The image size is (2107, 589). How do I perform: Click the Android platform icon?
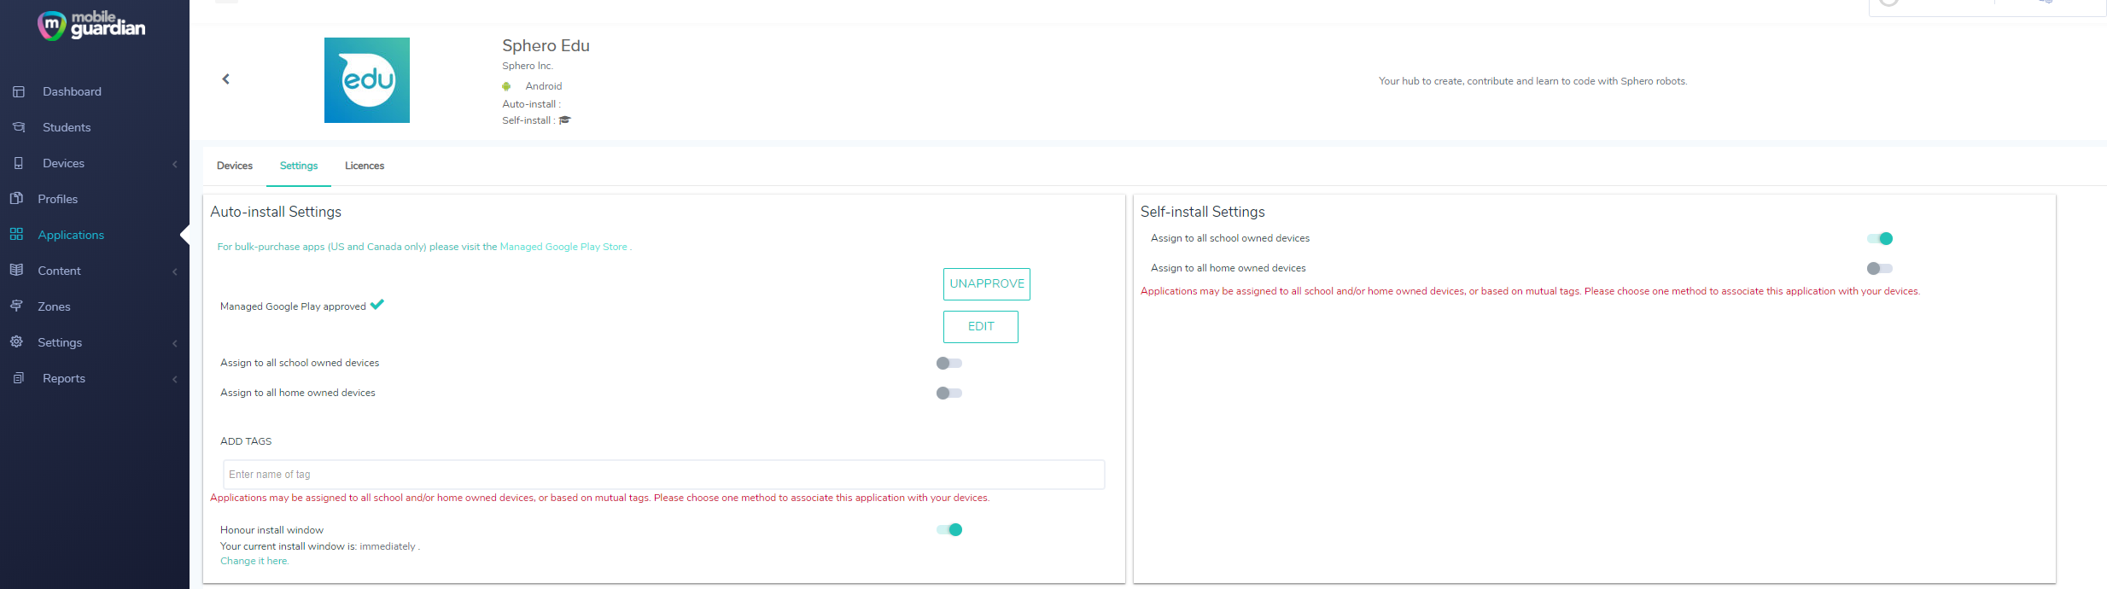[x=506, y=86]
